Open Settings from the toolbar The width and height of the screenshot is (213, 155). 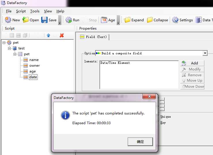(x=182, y=20)
